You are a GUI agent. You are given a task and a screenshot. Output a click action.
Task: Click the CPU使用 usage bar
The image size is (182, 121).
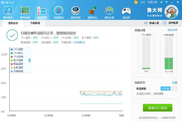[x=146, y=53]
